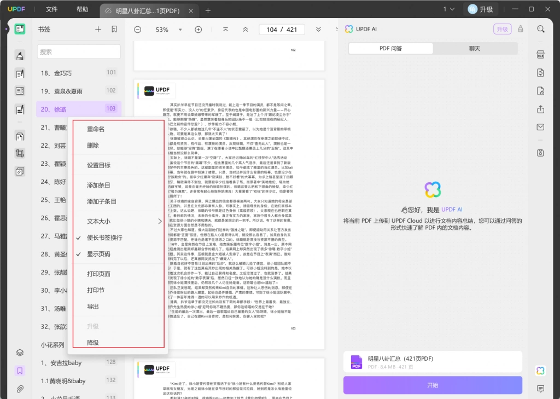Switch to the 聊天 tab

[x=475, y=48]
